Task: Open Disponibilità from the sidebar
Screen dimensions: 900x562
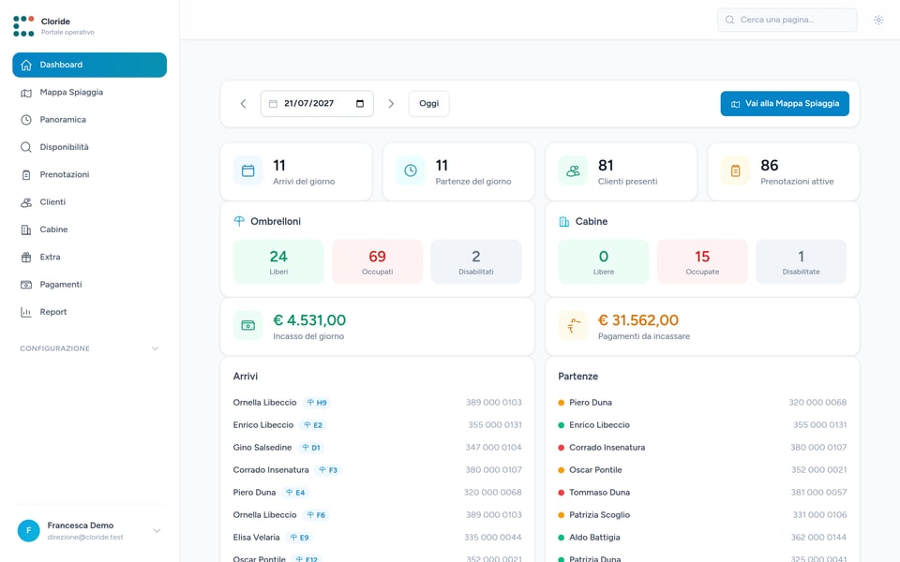Action: coord(90,147)
